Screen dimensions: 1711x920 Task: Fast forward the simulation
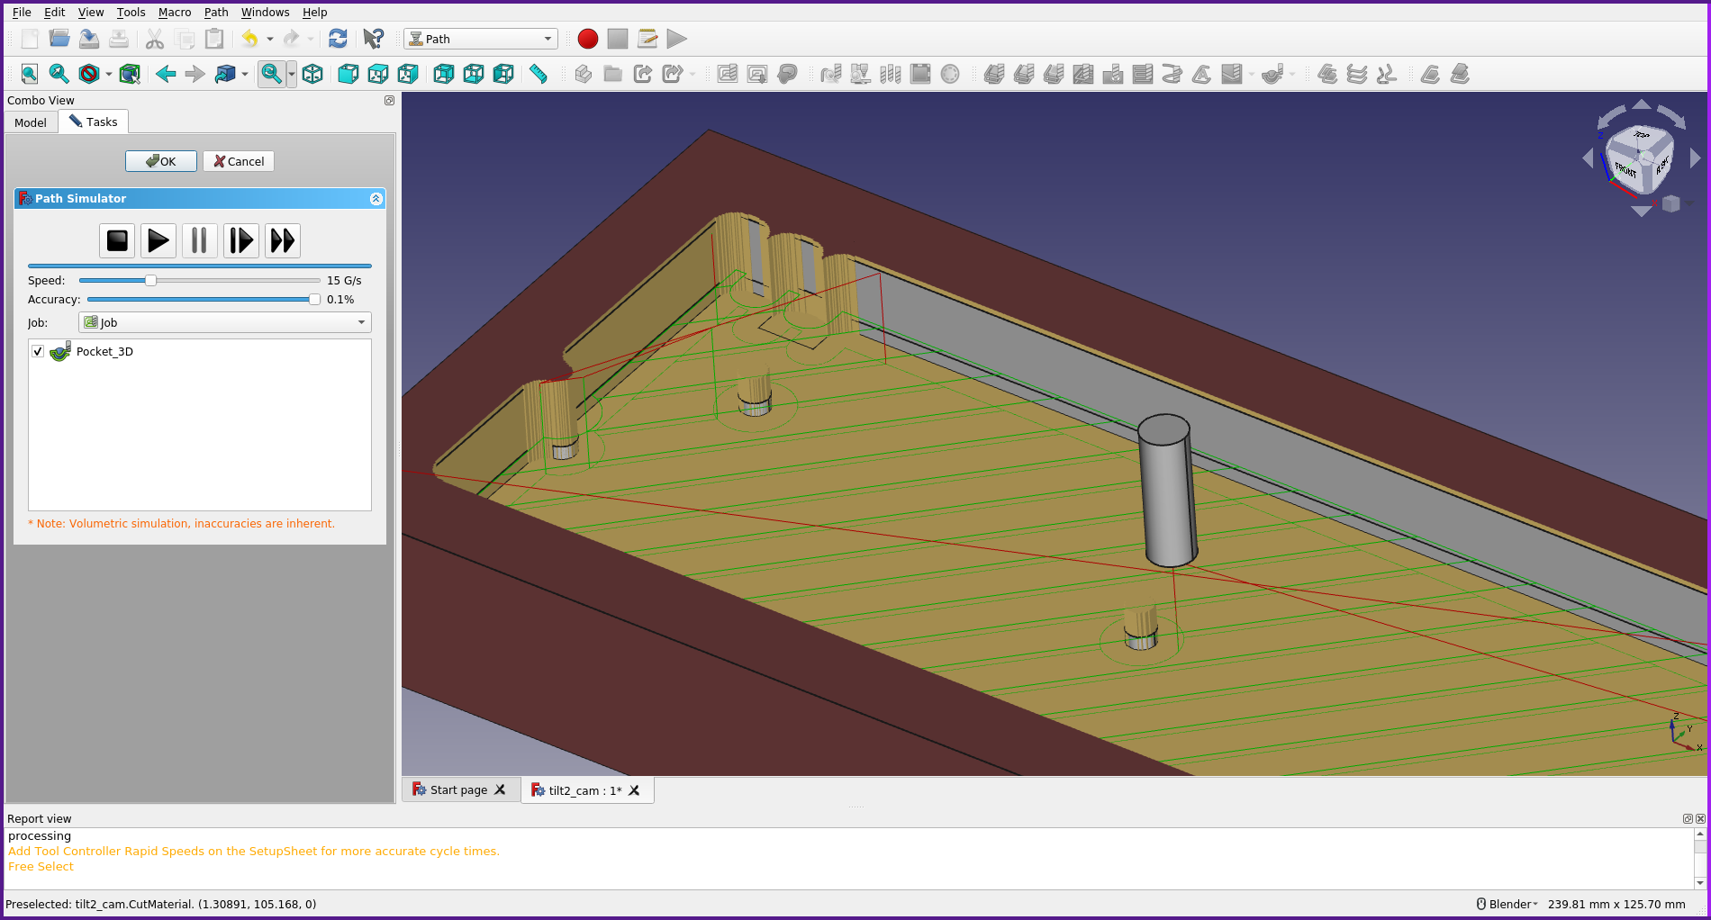pos(283,240)
